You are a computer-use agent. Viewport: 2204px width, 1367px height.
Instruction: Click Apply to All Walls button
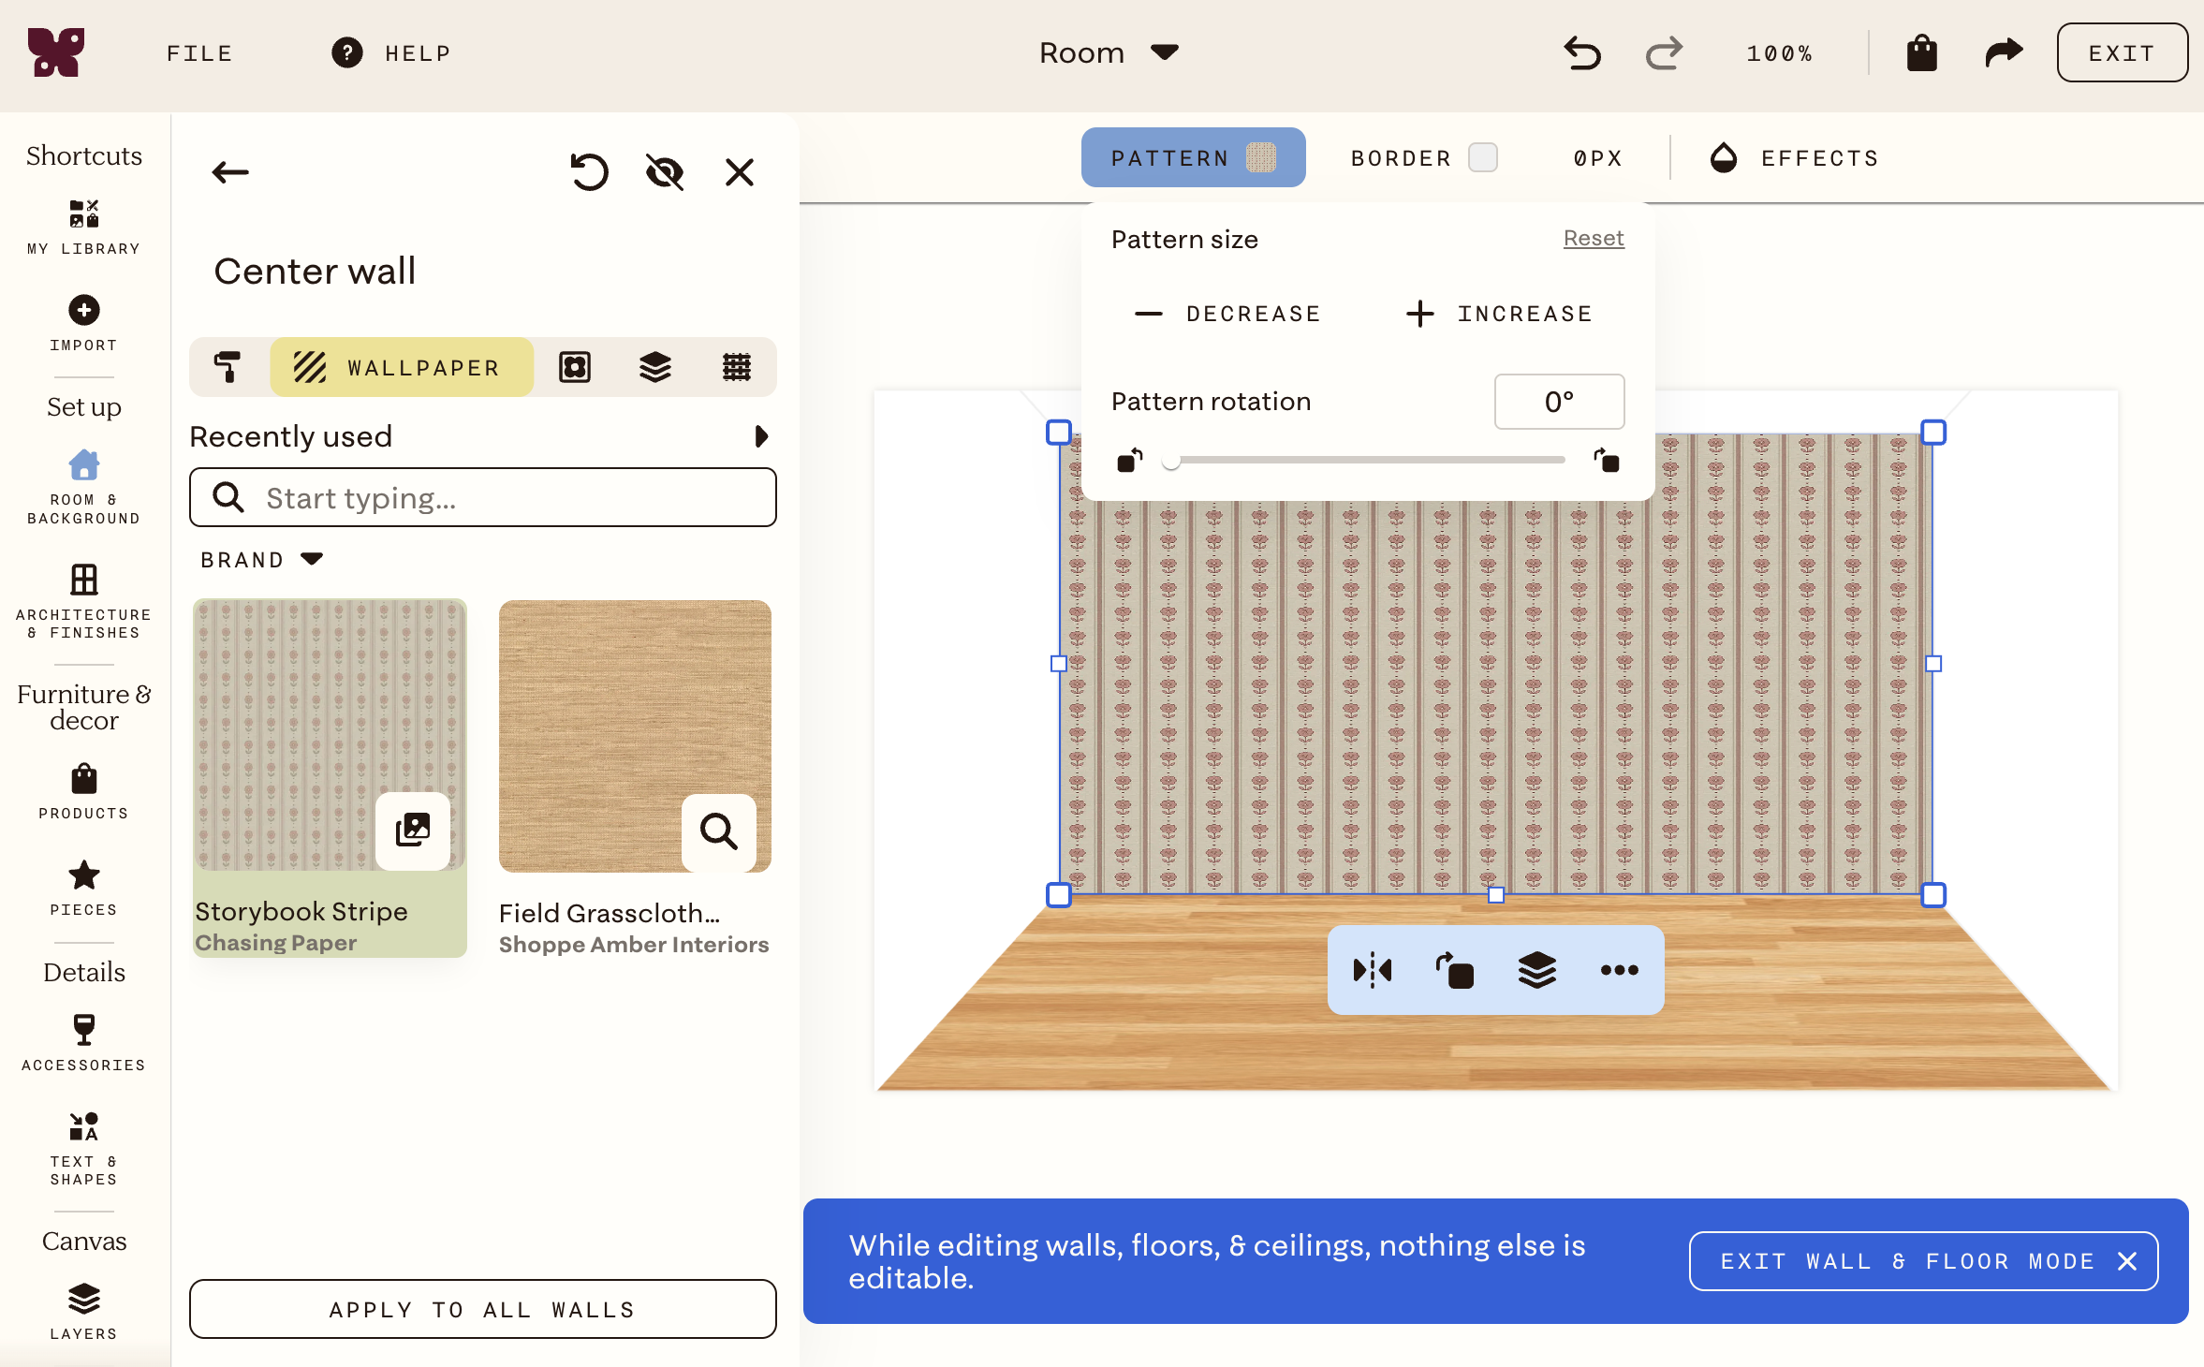pyautogui.click(x=482, y=1309)
